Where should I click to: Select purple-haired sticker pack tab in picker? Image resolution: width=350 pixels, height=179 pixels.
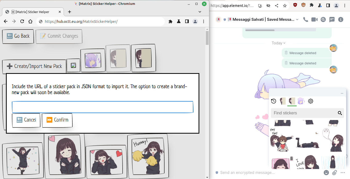click(x=301, y=101)
